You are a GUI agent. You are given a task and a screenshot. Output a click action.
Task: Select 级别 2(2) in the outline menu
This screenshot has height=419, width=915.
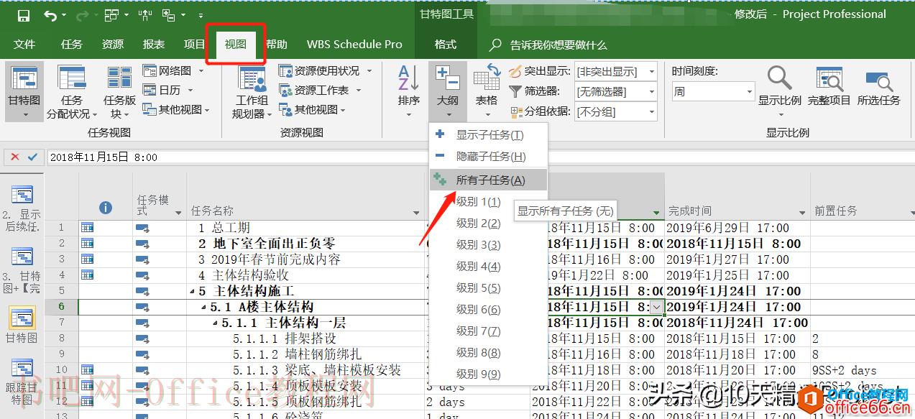pyautogui.click(x=488, y=224)
